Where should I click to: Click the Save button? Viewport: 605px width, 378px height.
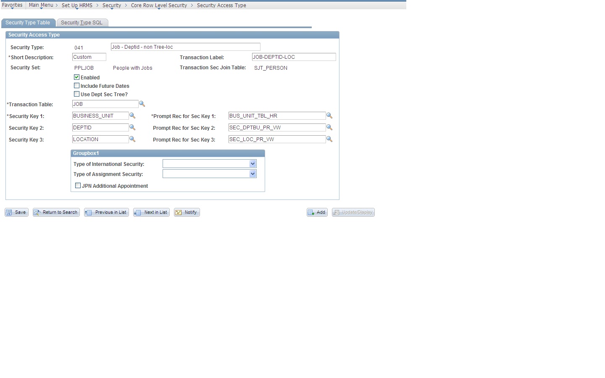click(x=16, y=212)
